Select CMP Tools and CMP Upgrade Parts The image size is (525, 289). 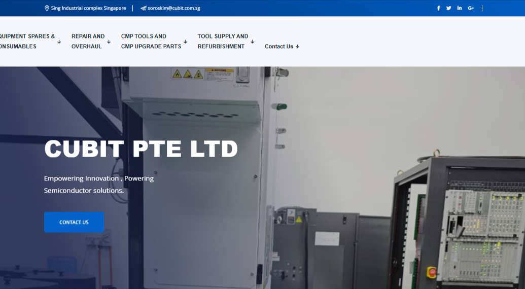pyautogui.click(x=151, y=41)
